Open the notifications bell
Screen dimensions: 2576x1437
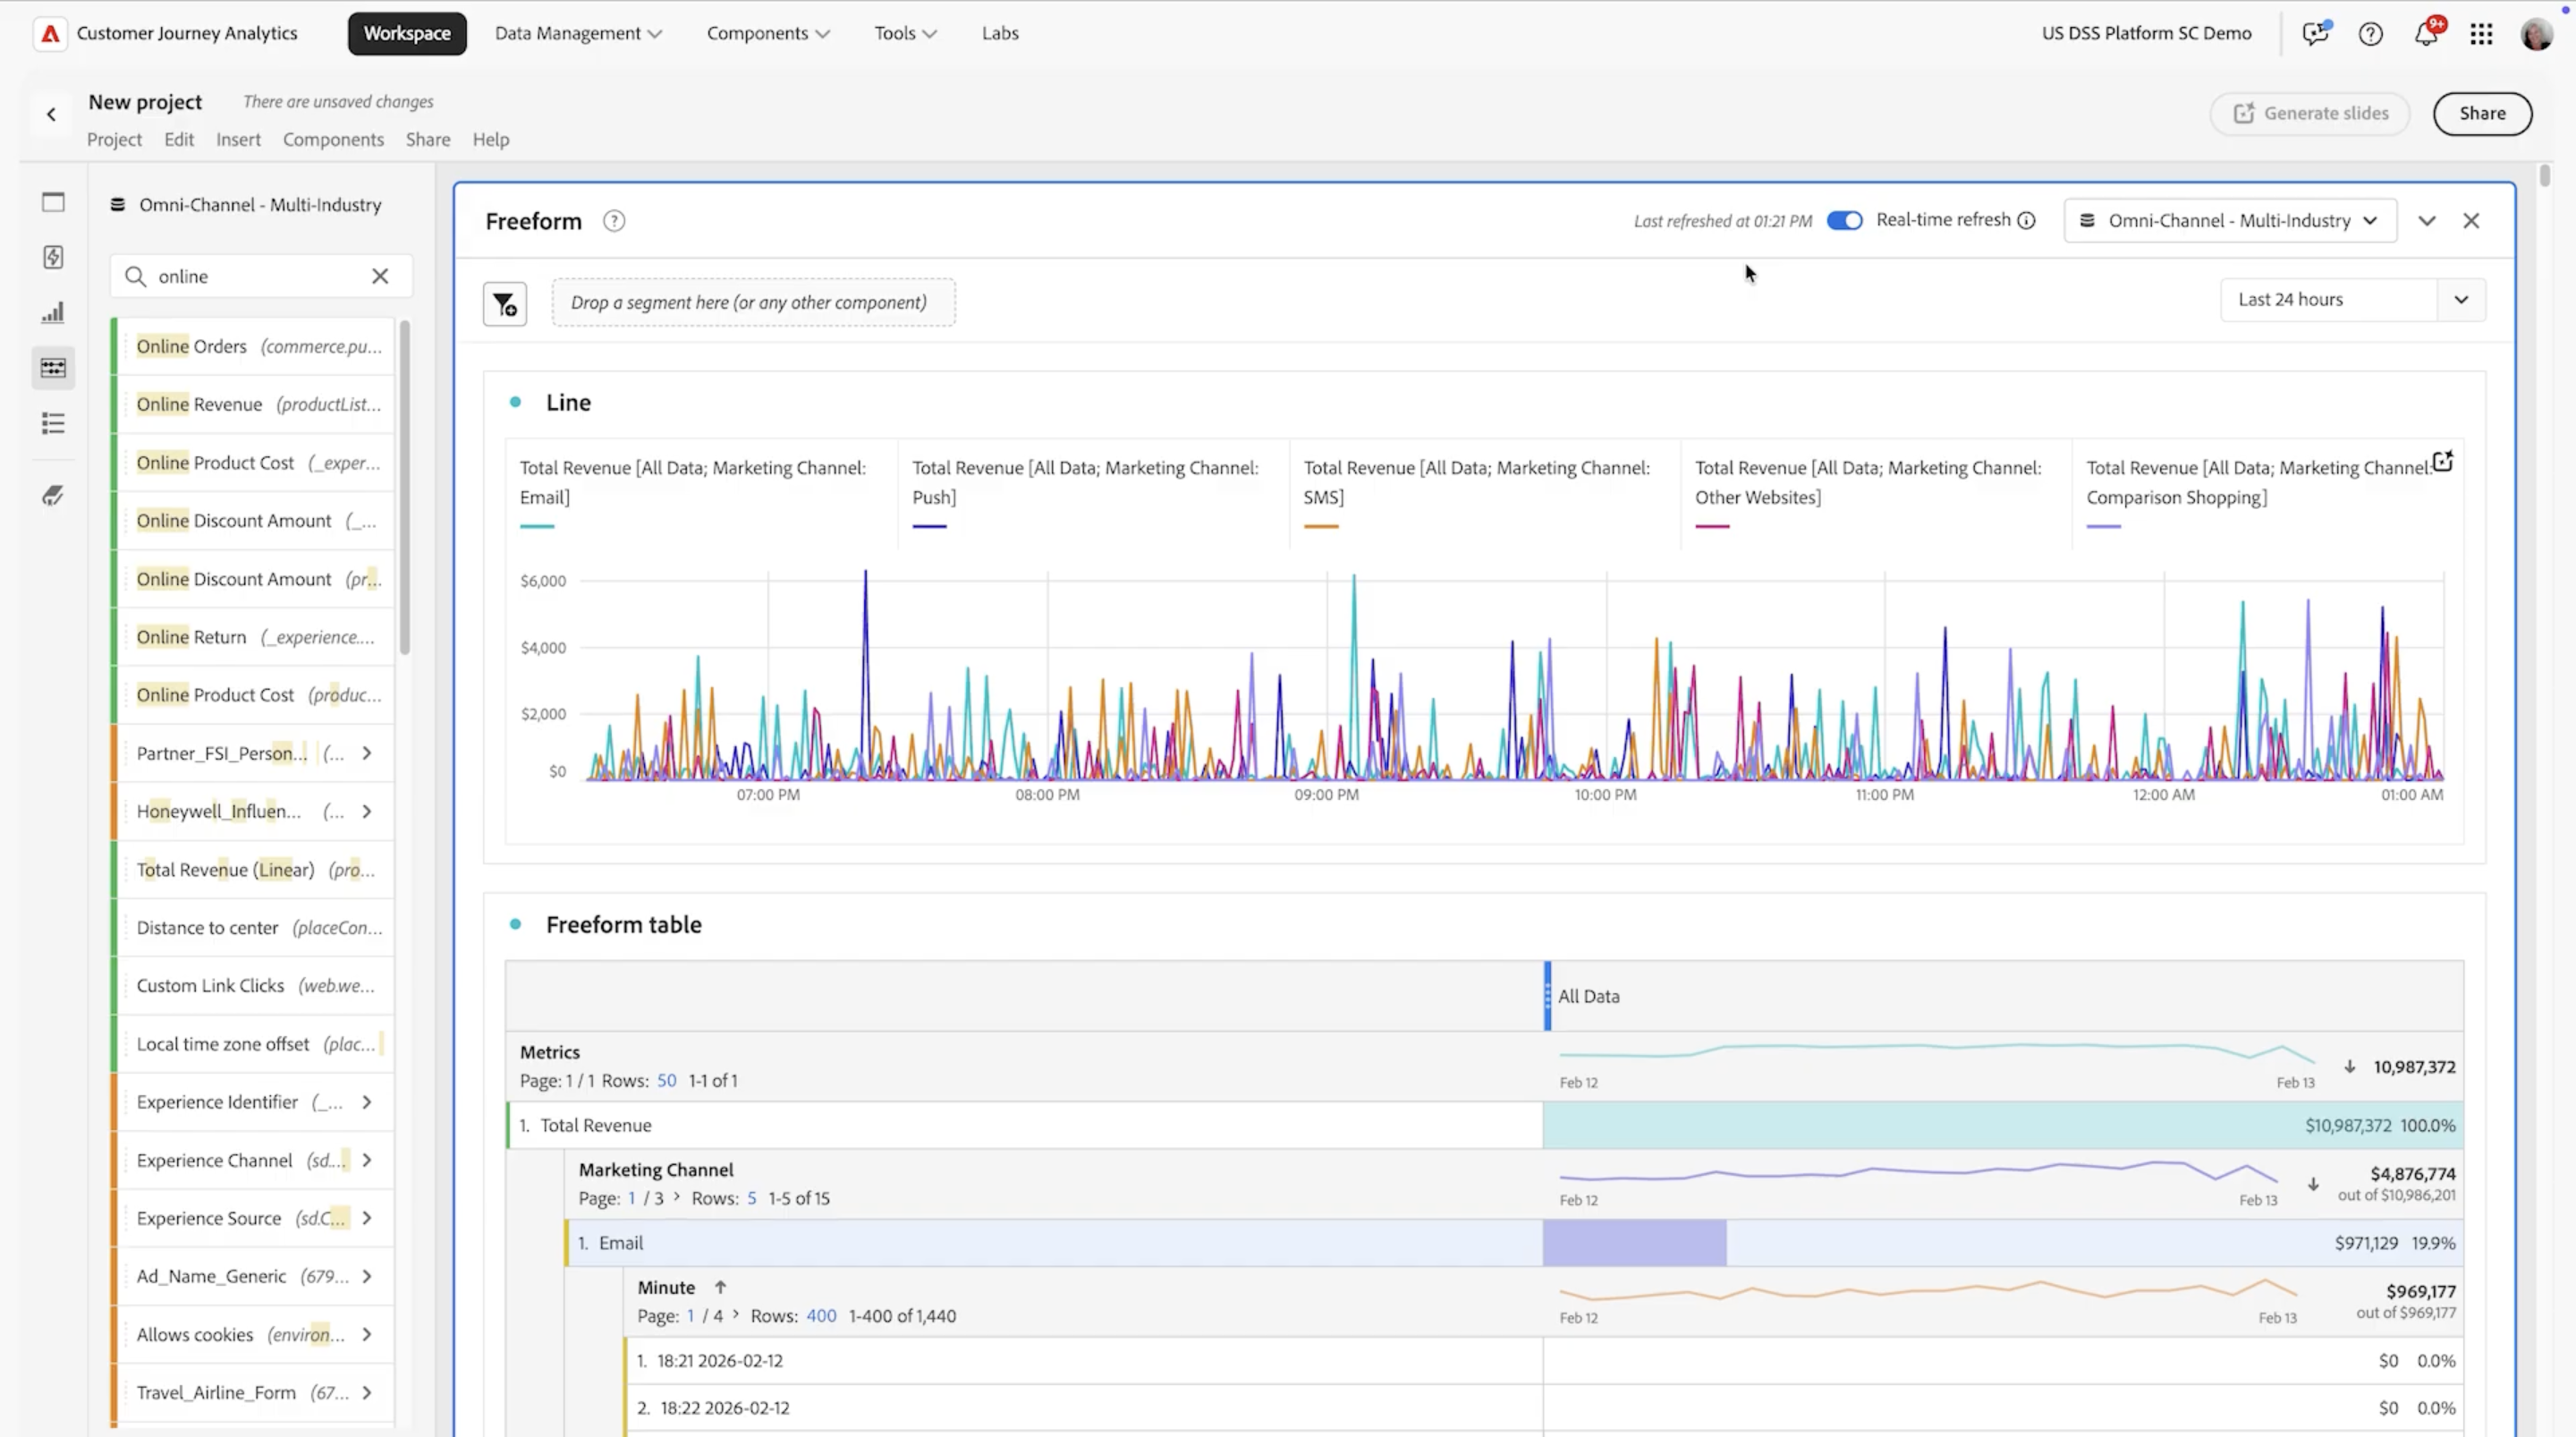pos(2426,33)
